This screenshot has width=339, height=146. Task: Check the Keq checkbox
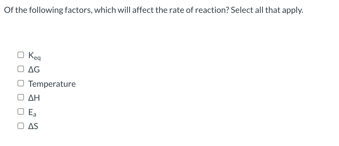pos(20,55)
